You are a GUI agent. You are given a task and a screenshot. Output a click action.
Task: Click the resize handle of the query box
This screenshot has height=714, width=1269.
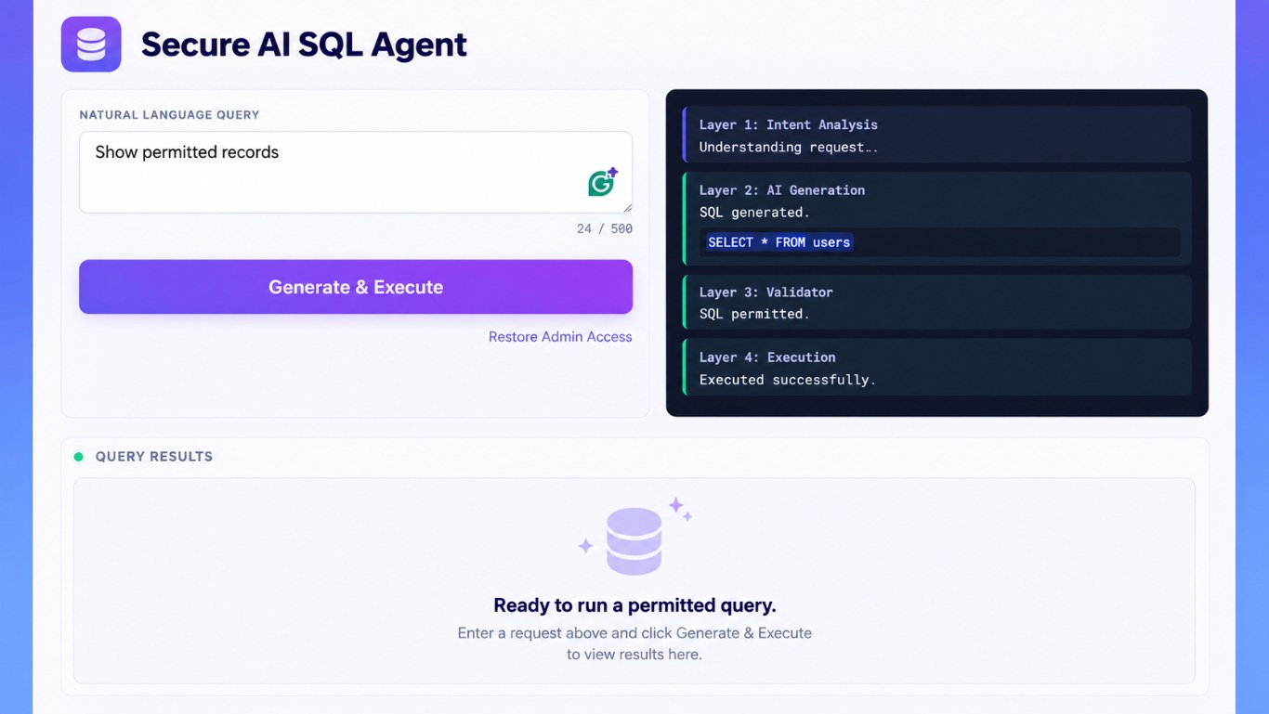click(x=628, y=209)
